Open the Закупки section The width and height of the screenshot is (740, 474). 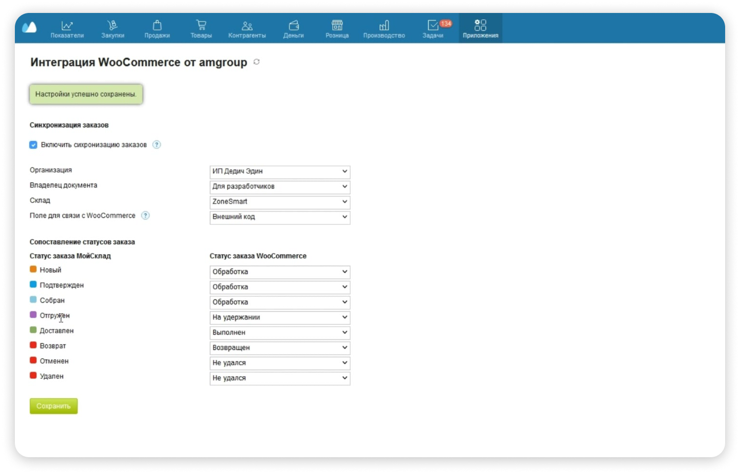113,29
